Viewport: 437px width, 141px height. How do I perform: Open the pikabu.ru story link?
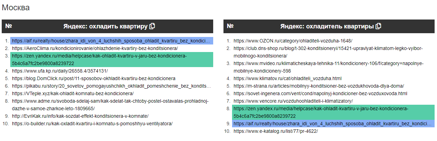tap(111, 86)
